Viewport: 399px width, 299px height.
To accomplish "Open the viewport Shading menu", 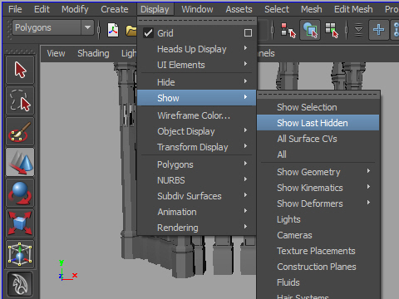I will [93, 53].
